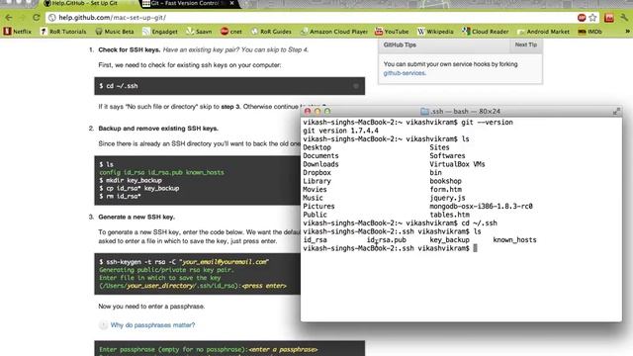Click 'jquery.js' in the terminal listing

coord(447,198)
